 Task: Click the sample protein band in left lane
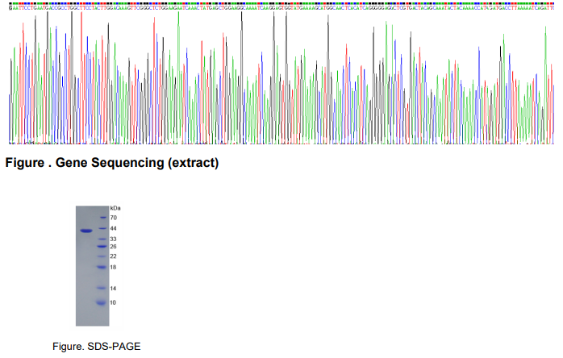coord(85,231)
